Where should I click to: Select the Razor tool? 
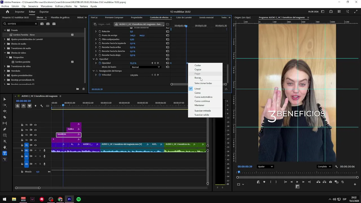[5, 117]
